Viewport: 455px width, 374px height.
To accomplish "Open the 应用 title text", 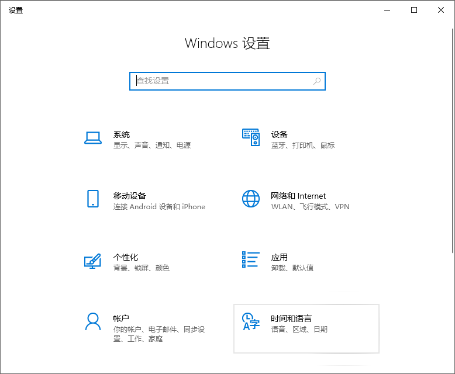I will pyautogui.click(x=279, y=257).
